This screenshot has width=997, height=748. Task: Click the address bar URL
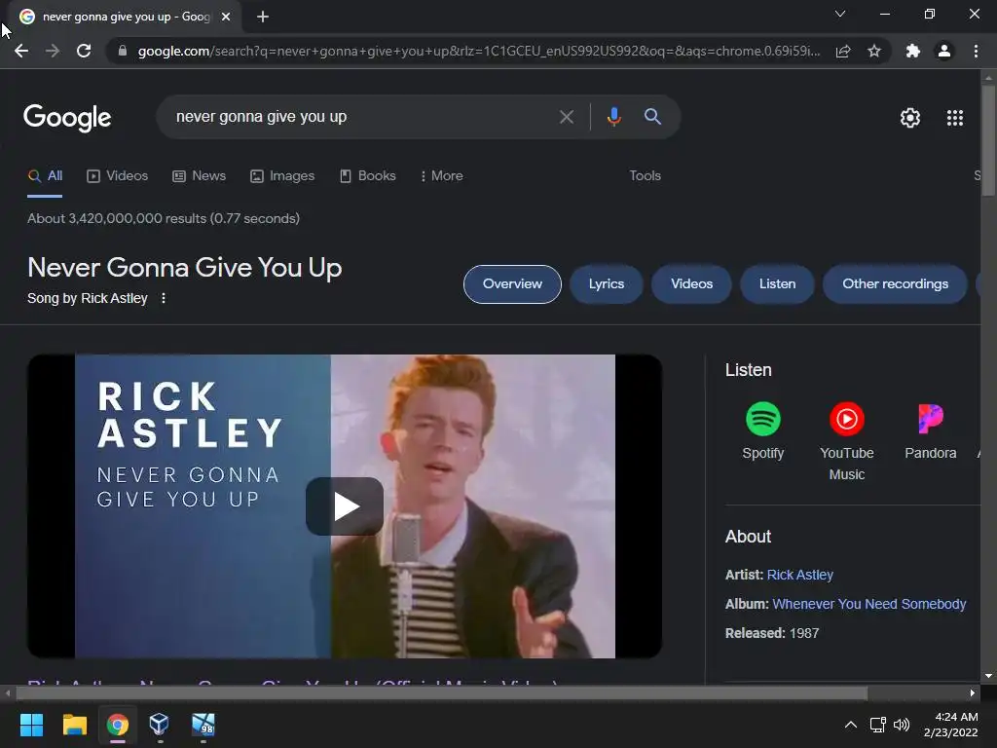[x=478, y=51]
